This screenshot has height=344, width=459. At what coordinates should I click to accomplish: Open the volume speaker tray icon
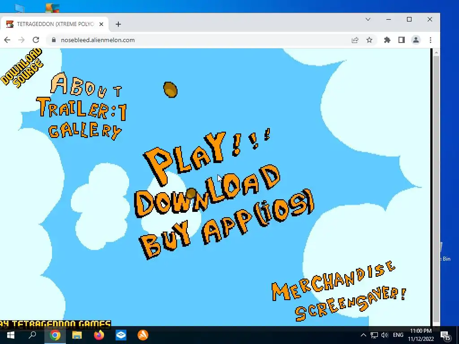point(385,335)
